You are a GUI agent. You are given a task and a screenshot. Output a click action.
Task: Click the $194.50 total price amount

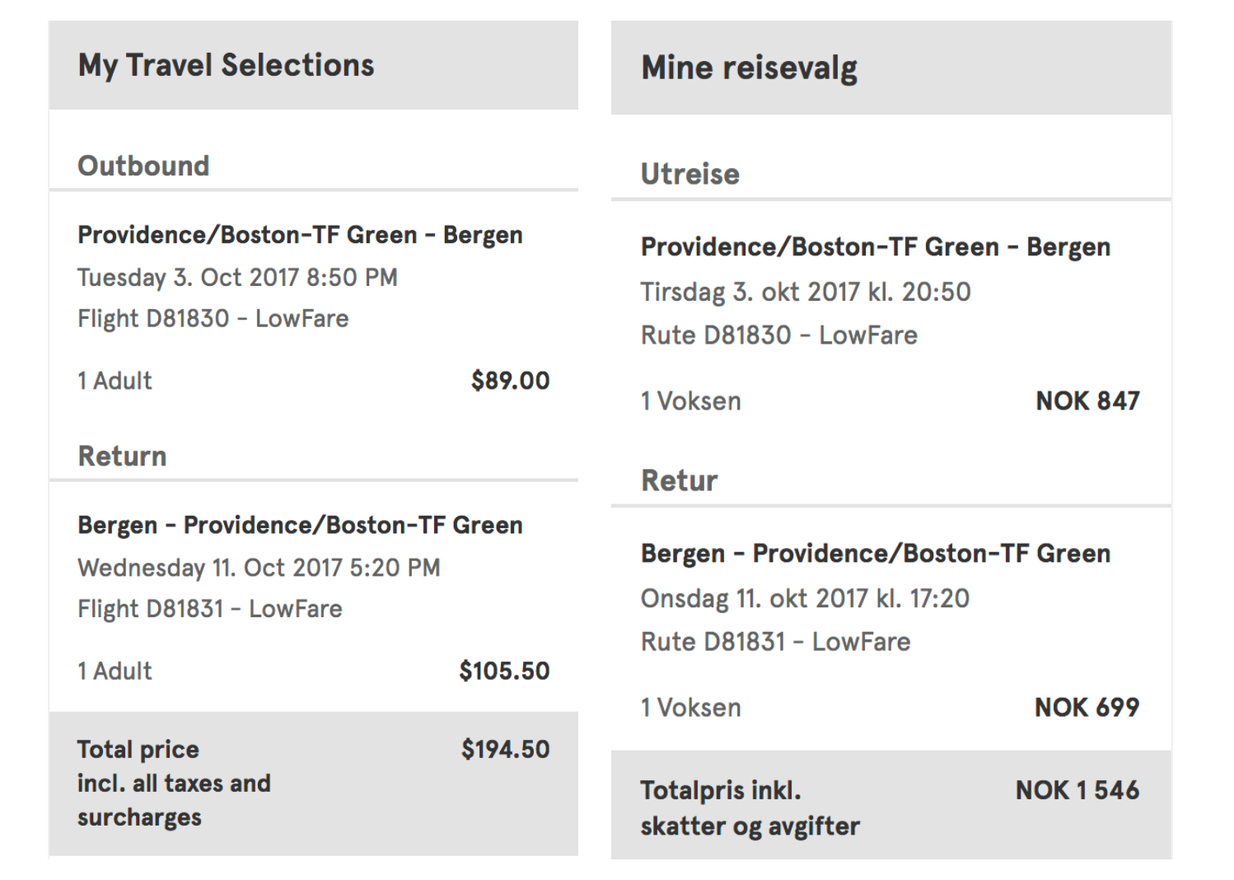[505, 749]
